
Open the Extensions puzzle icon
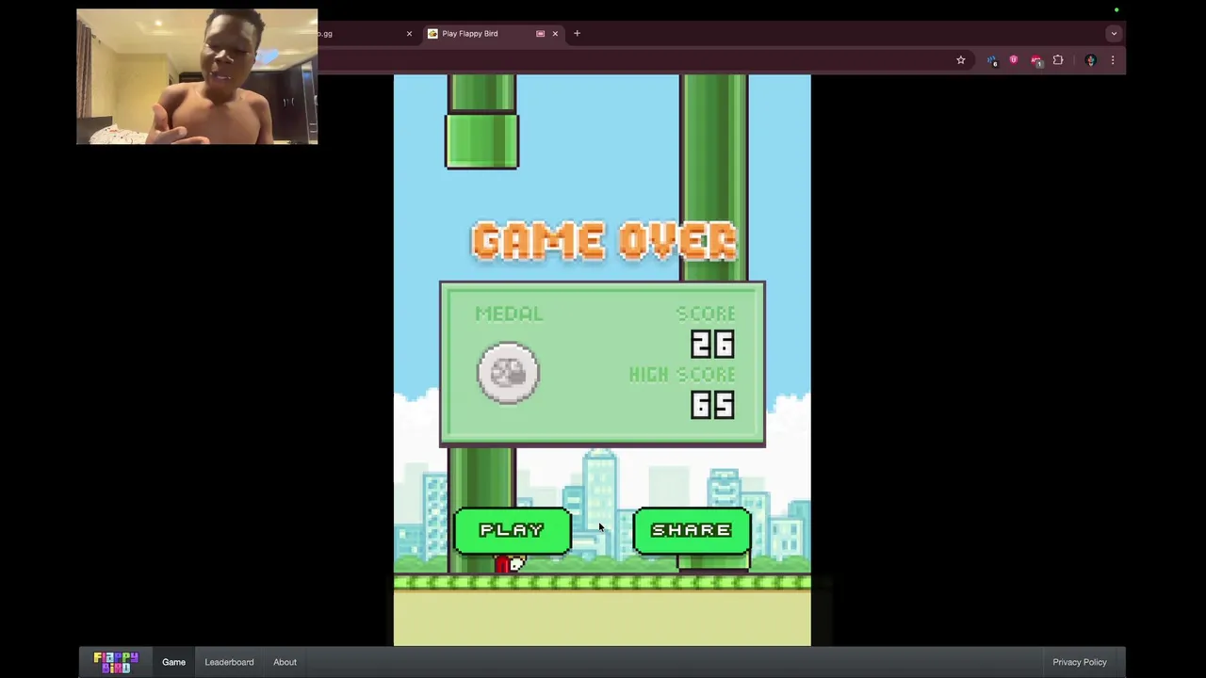pyautogui.click(x=1058, y=60)
